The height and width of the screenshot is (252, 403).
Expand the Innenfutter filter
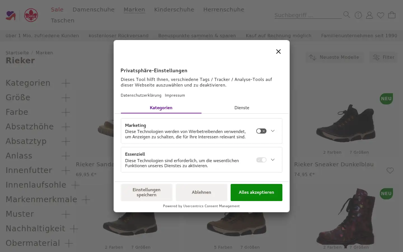(66, 171)
